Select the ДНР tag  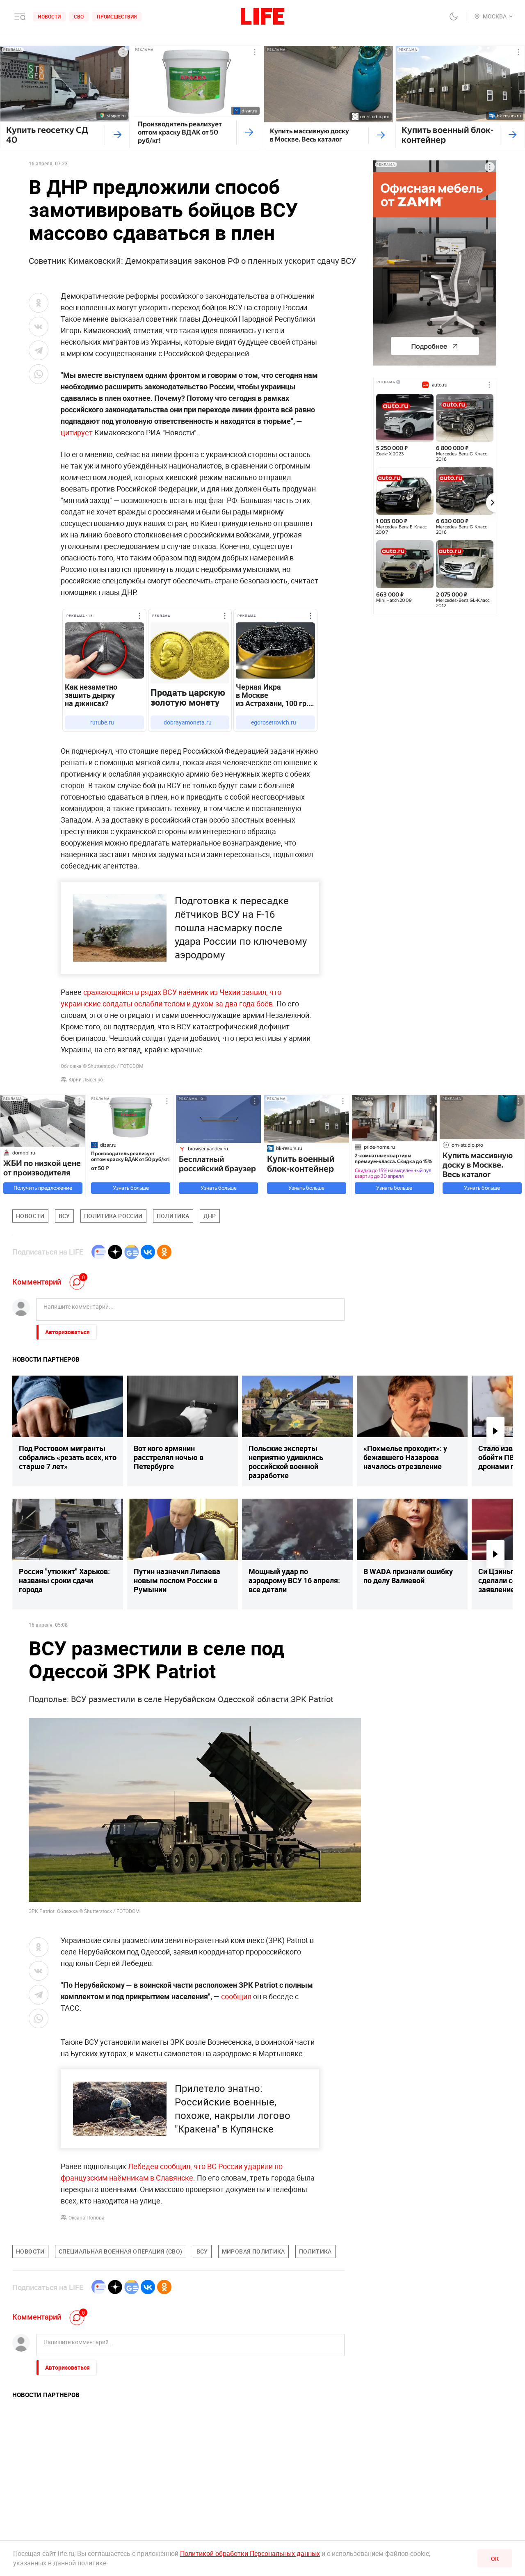pos(209,1216)
